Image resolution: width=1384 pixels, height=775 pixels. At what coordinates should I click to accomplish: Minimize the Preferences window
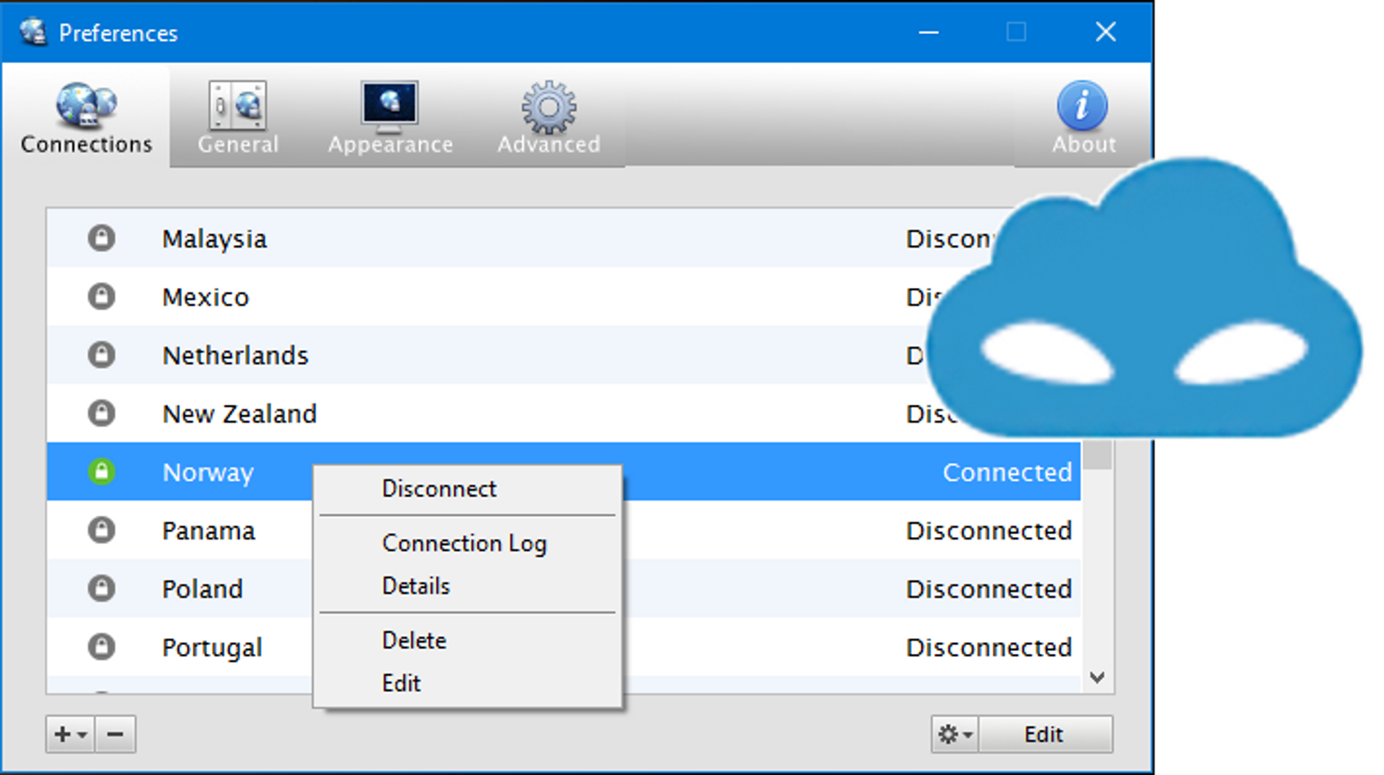pos(929,32)
